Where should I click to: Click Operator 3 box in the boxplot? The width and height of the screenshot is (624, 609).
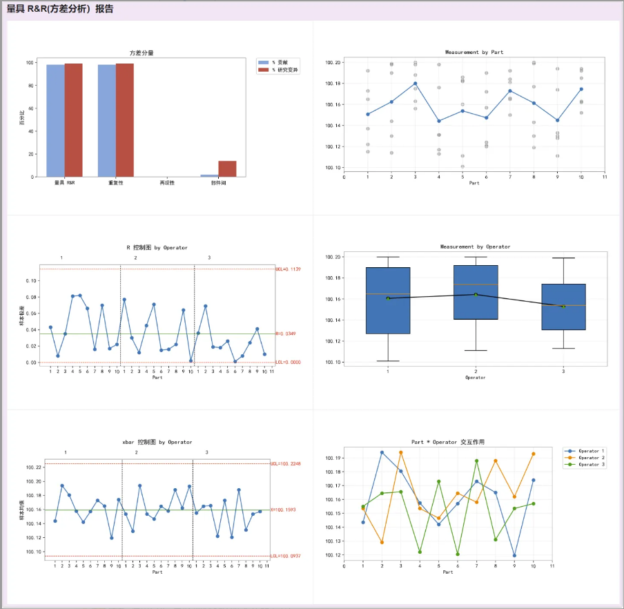click(x=563, y=307)
